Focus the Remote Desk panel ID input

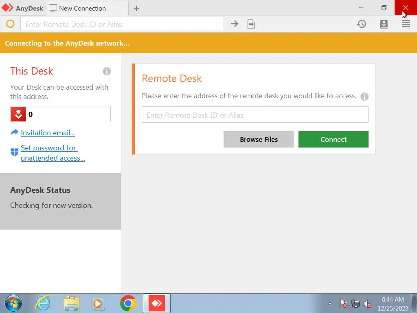255,115
